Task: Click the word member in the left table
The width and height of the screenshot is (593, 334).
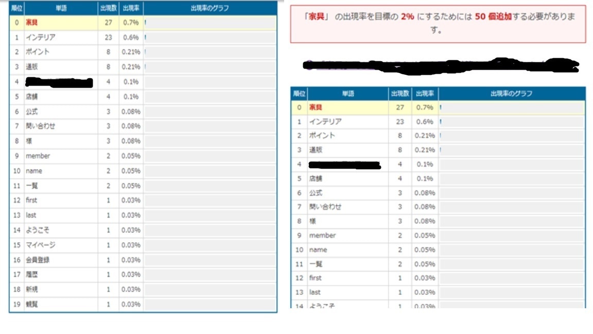Action: pyautogui.click(x=38, y=156)
